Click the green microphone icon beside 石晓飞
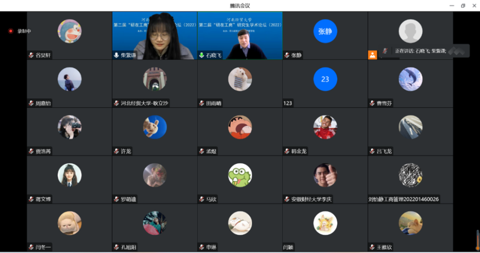 point(202,55)
